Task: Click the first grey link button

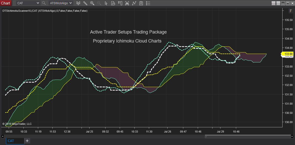Action: (274, 3)
